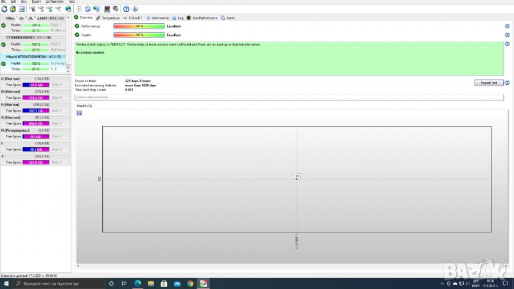Open Google Chrome from the taskbar
The width and height of the screenshot is (514, 289).
pos(190,283)
